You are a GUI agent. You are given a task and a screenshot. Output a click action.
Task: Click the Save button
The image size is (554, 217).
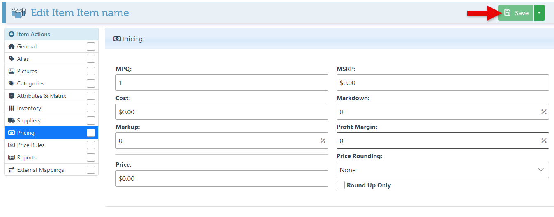click(516, 13)
